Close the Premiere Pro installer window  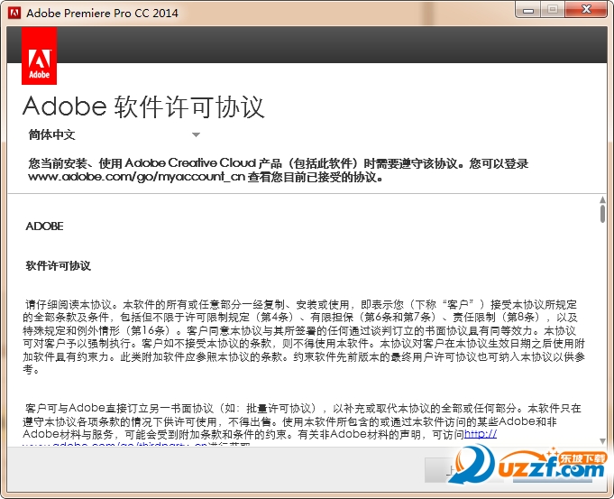(586, 9)
